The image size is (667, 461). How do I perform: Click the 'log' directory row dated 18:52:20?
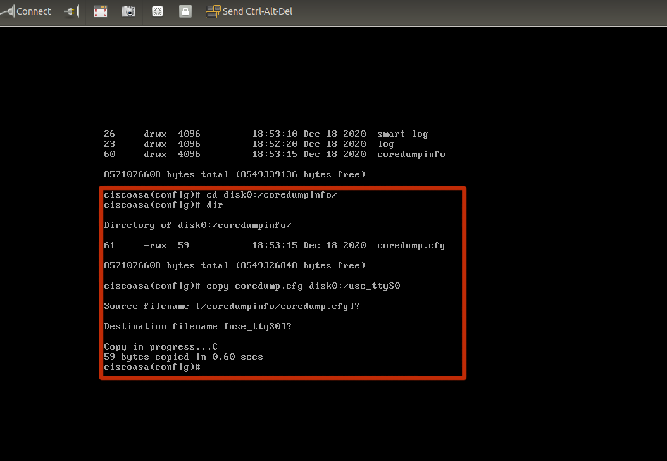(249, 144)
